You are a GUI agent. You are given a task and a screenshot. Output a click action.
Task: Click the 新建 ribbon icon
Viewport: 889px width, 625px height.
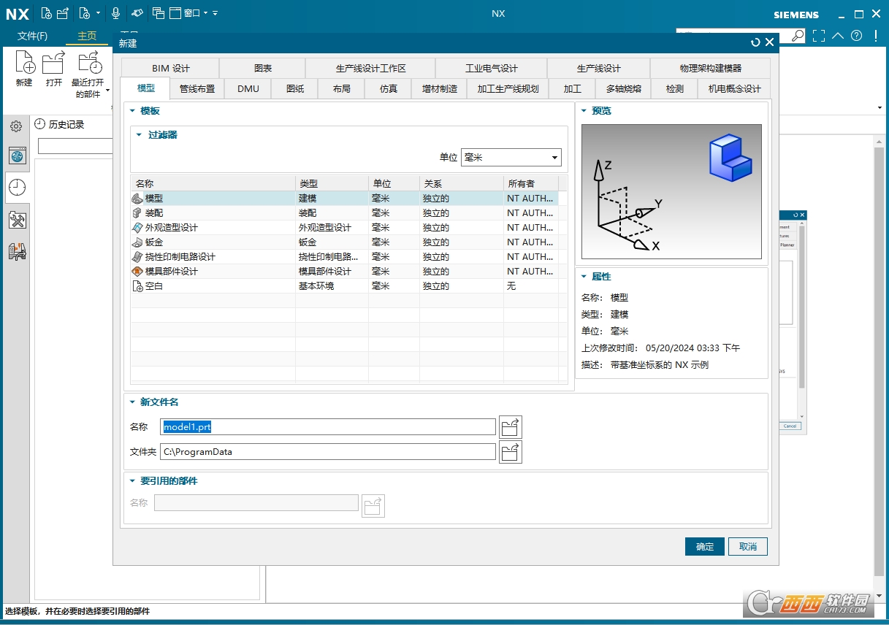[x=24, y=63]
